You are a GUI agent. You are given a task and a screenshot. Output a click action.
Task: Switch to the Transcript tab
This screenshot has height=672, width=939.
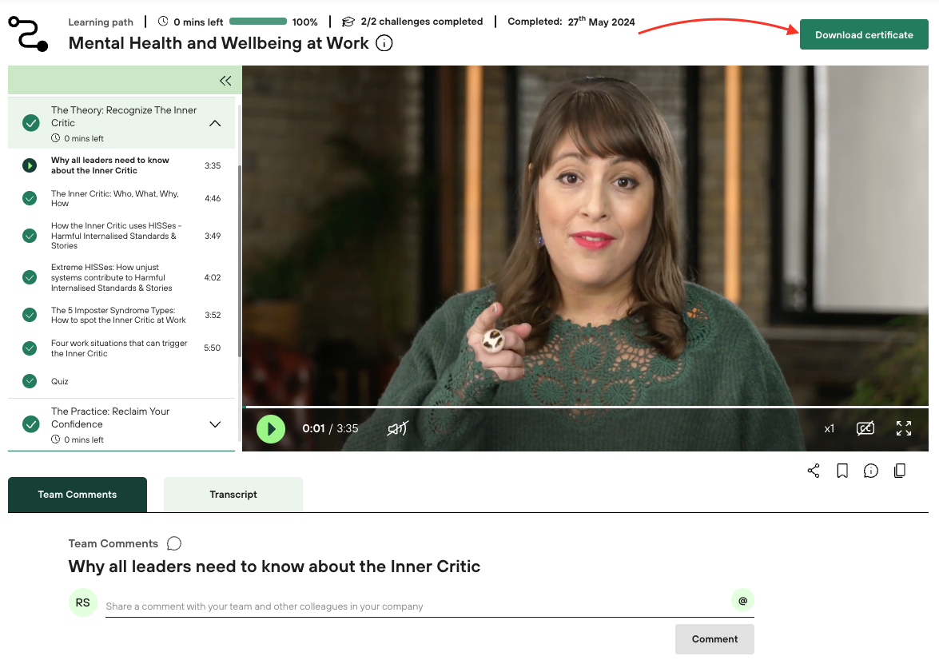click(233, 495)
